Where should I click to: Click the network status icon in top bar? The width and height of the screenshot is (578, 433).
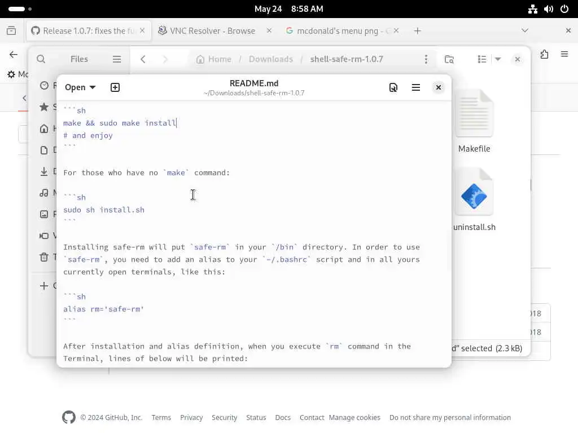pos(533,9)
